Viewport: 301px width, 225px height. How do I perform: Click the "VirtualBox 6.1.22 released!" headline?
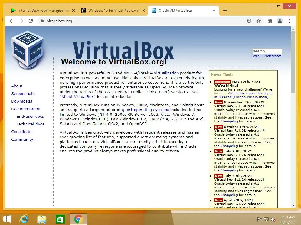pos(239,204)
